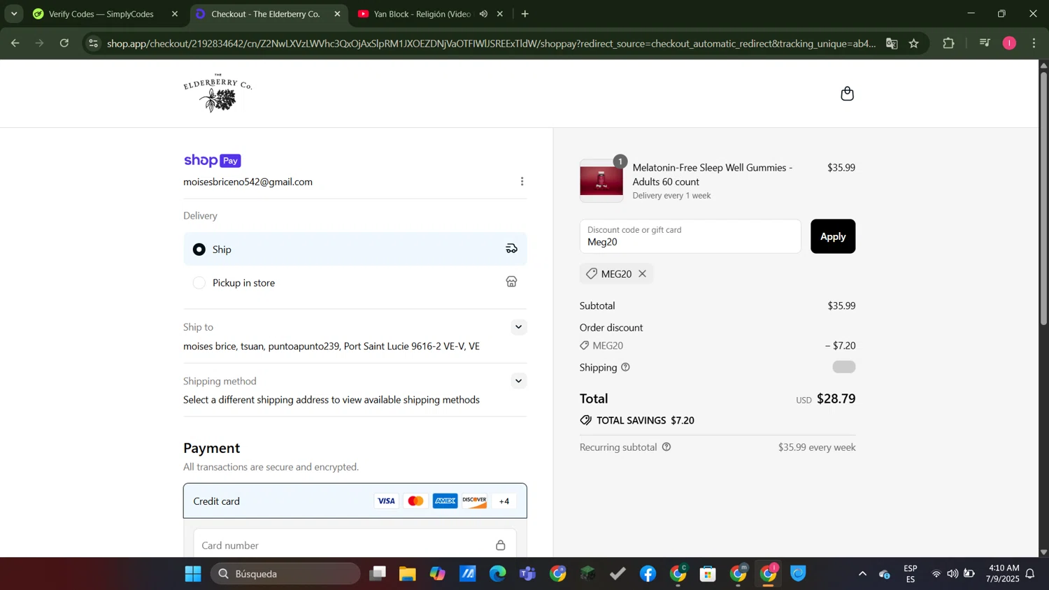Select Pickup in store option
This screenshot has width=1049, height=590.
click(x=355, y=282)
